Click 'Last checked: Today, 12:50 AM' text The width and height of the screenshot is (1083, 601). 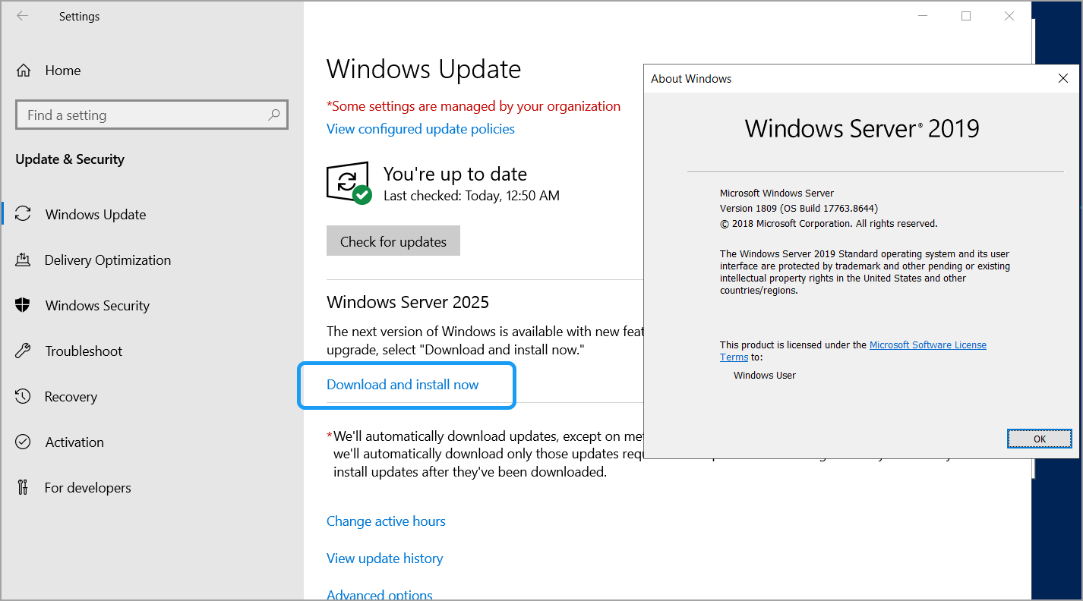[472, 196]
